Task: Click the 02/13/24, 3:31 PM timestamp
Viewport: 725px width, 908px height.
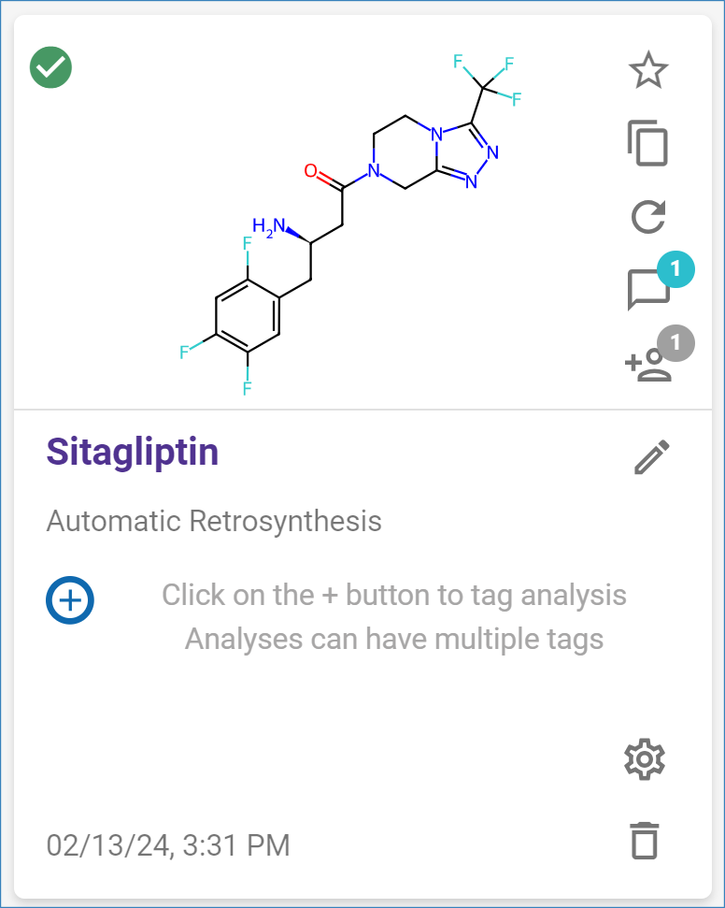Action: (168, 845)
